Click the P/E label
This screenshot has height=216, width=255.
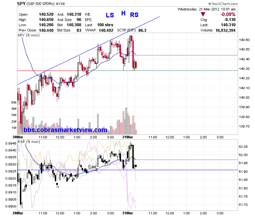point(88,14)
